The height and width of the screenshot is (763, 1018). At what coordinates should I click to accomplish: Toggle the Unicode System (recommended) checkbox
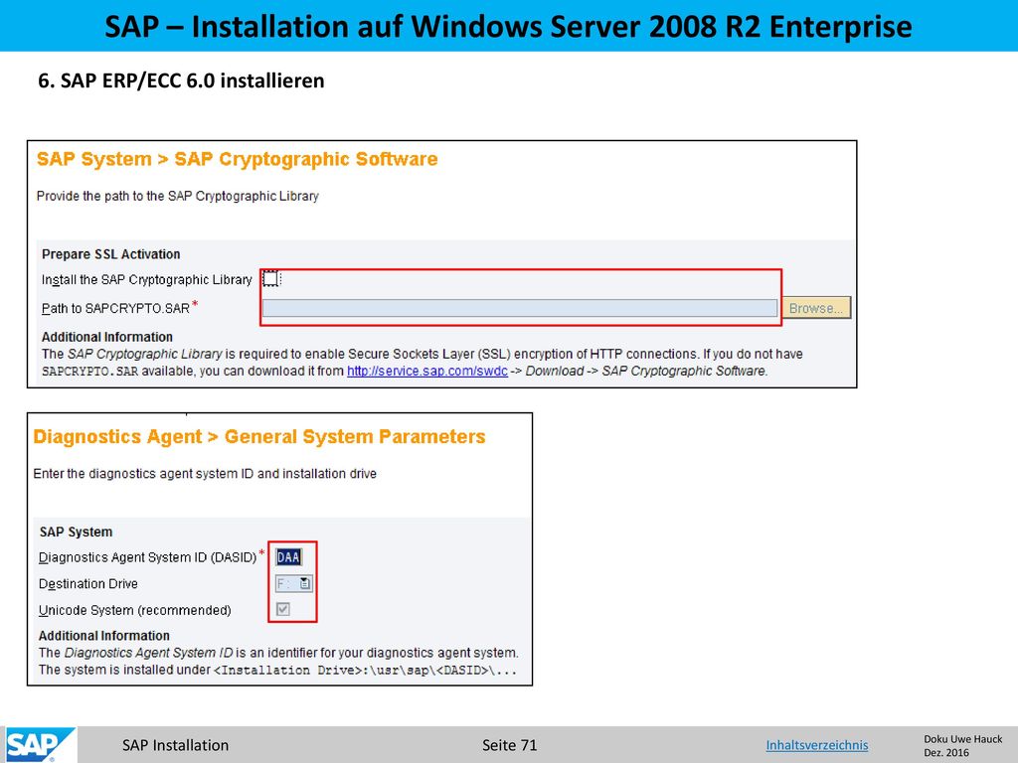point(283,609)
